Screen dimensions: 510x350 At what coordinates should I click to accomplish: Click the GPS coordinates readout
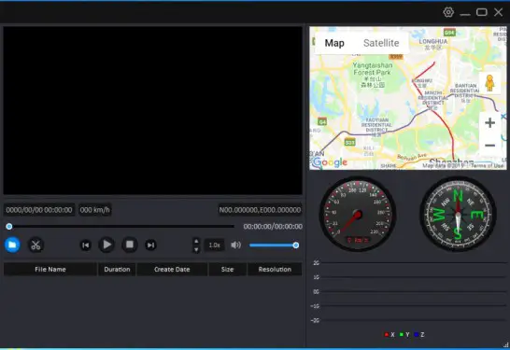(x=260, y=210)
